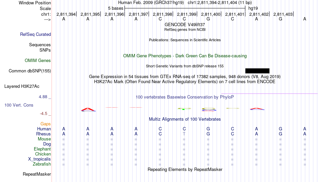This screenshot has height=182, width=318.
Task: Open Repeating Elements by RepeatMasker title
Action: point(185,169)
